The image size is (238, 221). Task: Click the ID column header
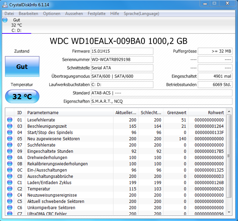[19, 112]
